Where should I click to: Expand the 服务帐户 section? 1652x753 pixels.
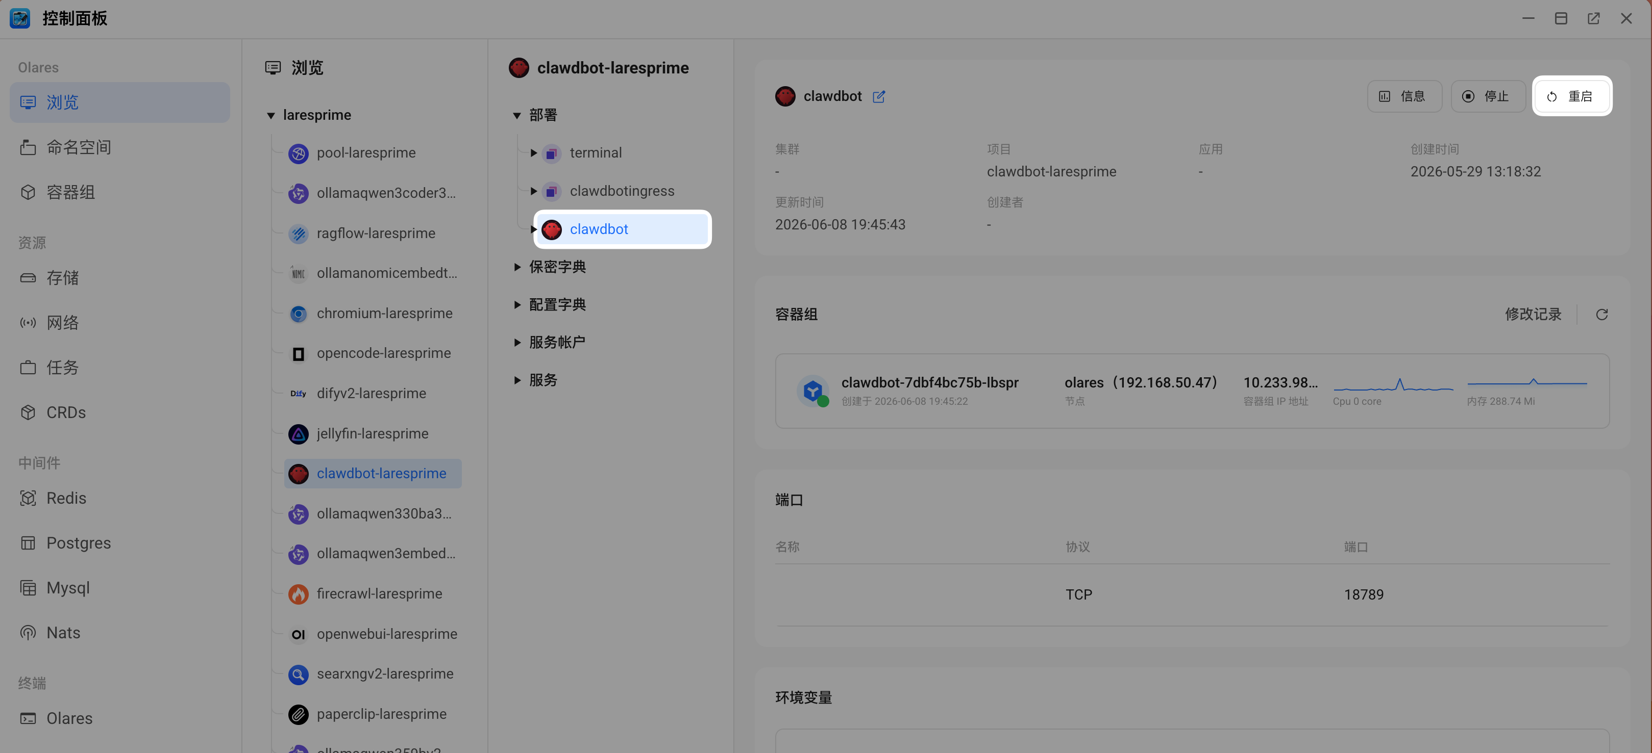click(517, 343)
